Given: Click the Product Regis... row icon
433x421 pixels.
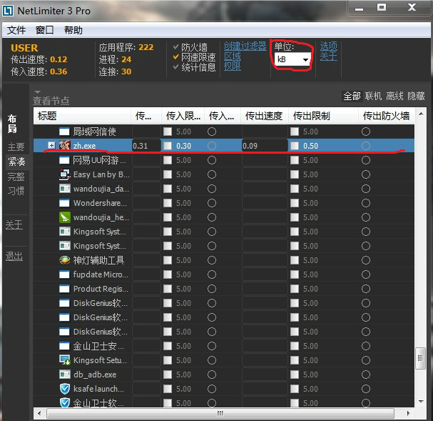Looking at the screenshot, I should [x=64, y=289].
